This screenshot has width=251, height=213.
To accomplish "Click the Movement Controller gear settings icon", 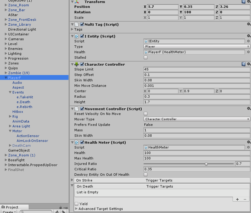I will point(249,109).
